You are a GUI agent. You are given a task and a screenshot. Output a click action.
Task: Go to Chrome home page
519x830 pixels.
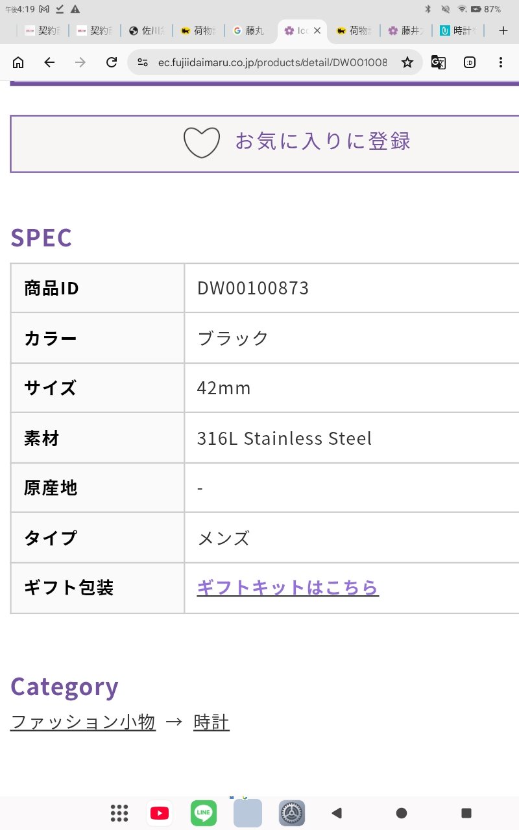[18, 62]
